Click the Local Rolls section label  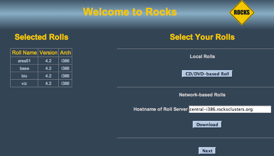tap(202, 57)
